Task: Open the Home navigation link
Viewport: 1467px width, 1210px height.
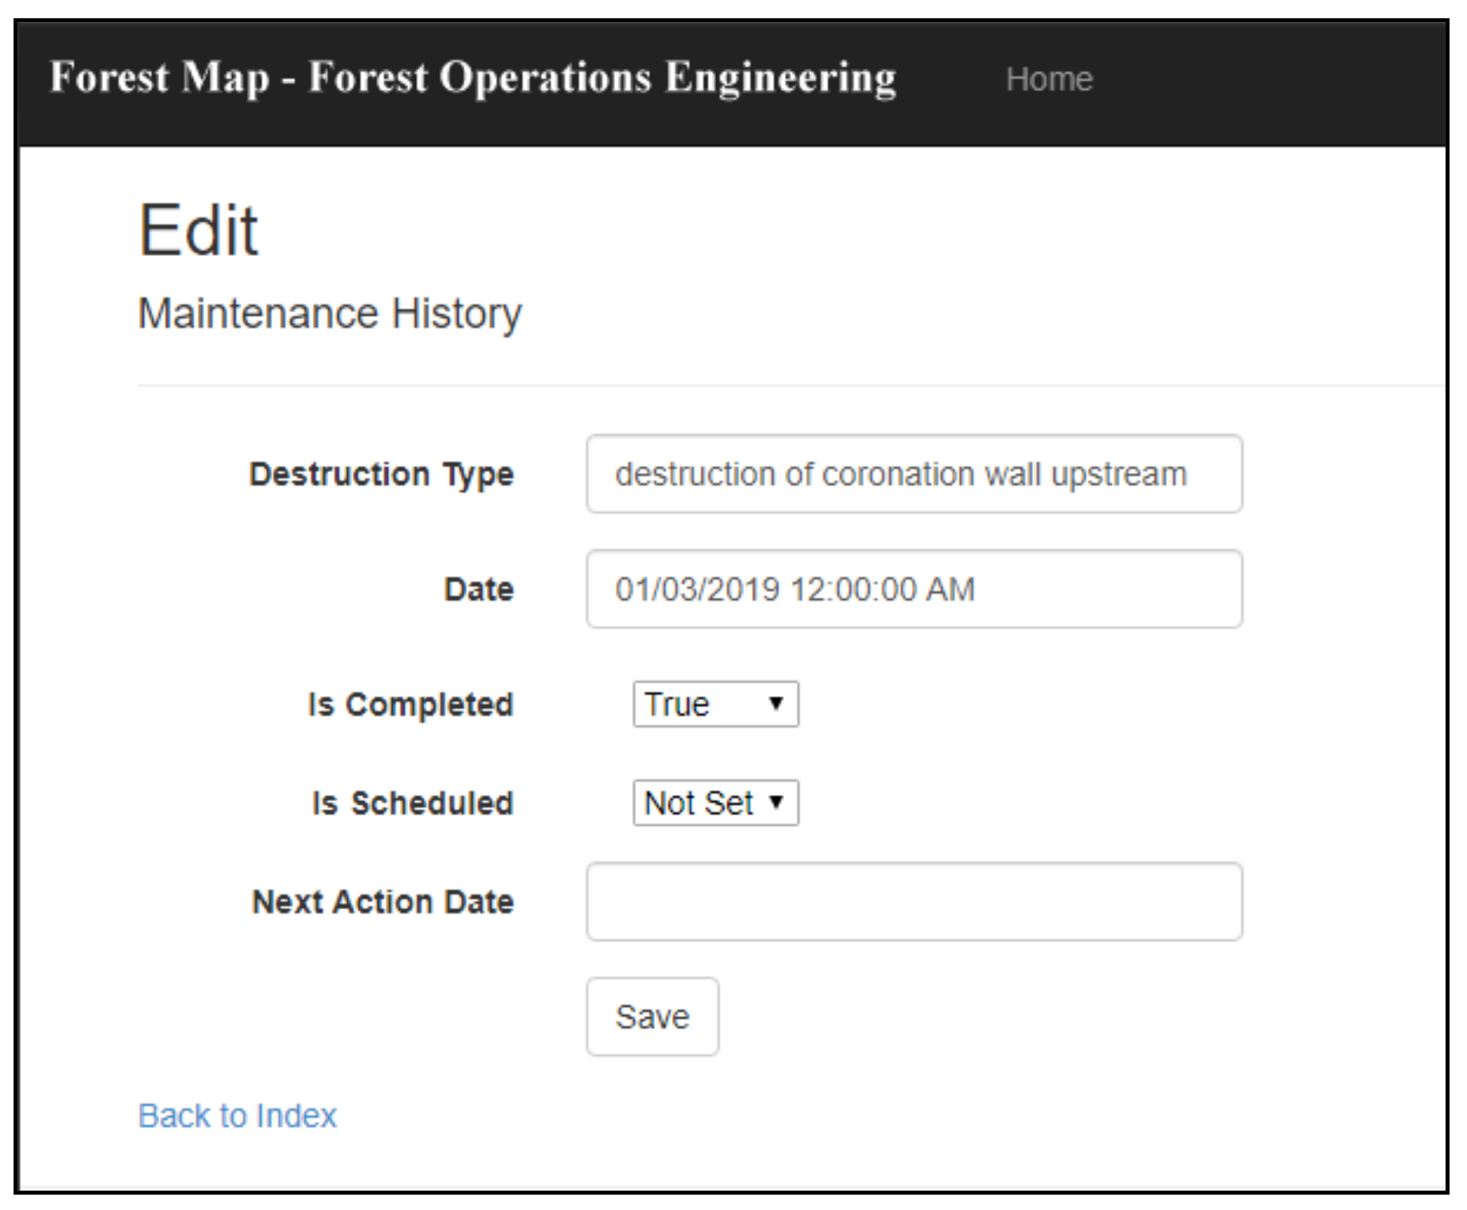Action: (1048, 79)
